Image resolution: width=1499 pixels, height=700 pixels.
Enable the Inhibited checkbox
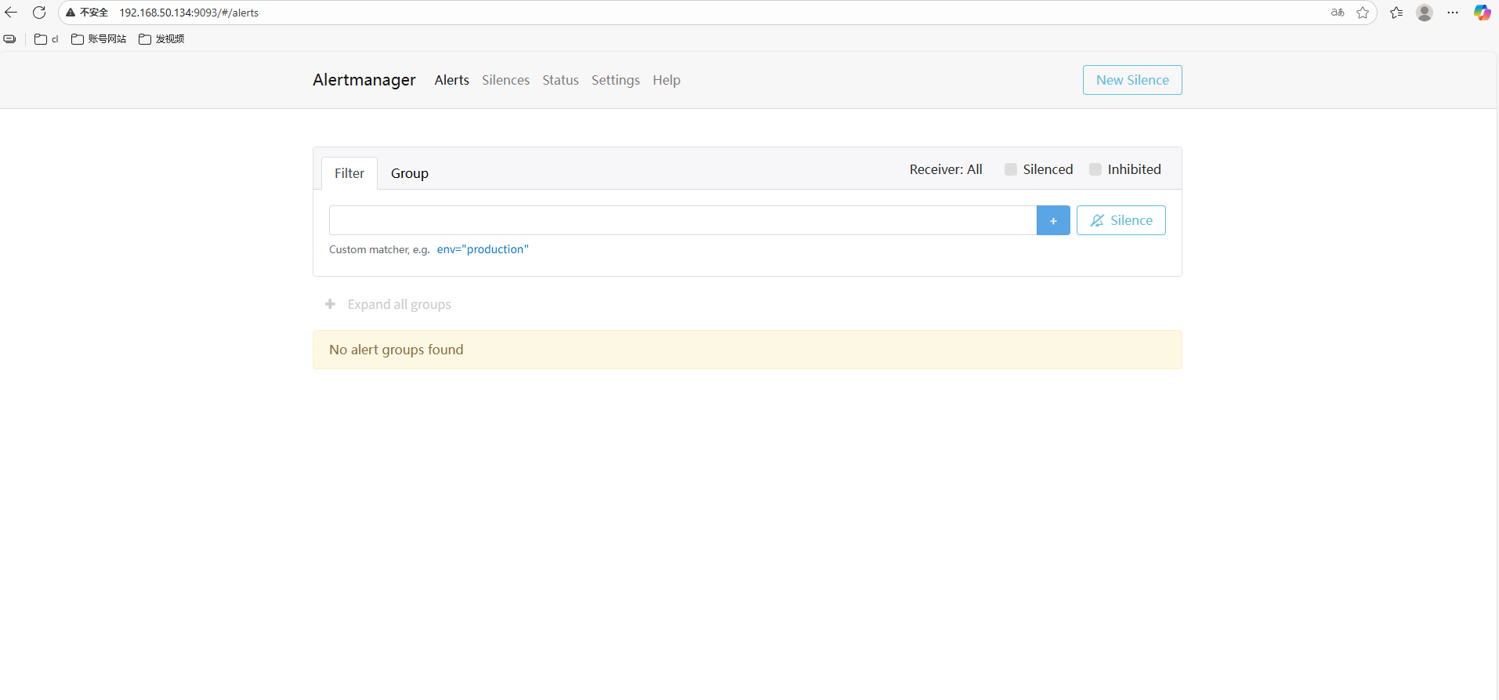1095,169
